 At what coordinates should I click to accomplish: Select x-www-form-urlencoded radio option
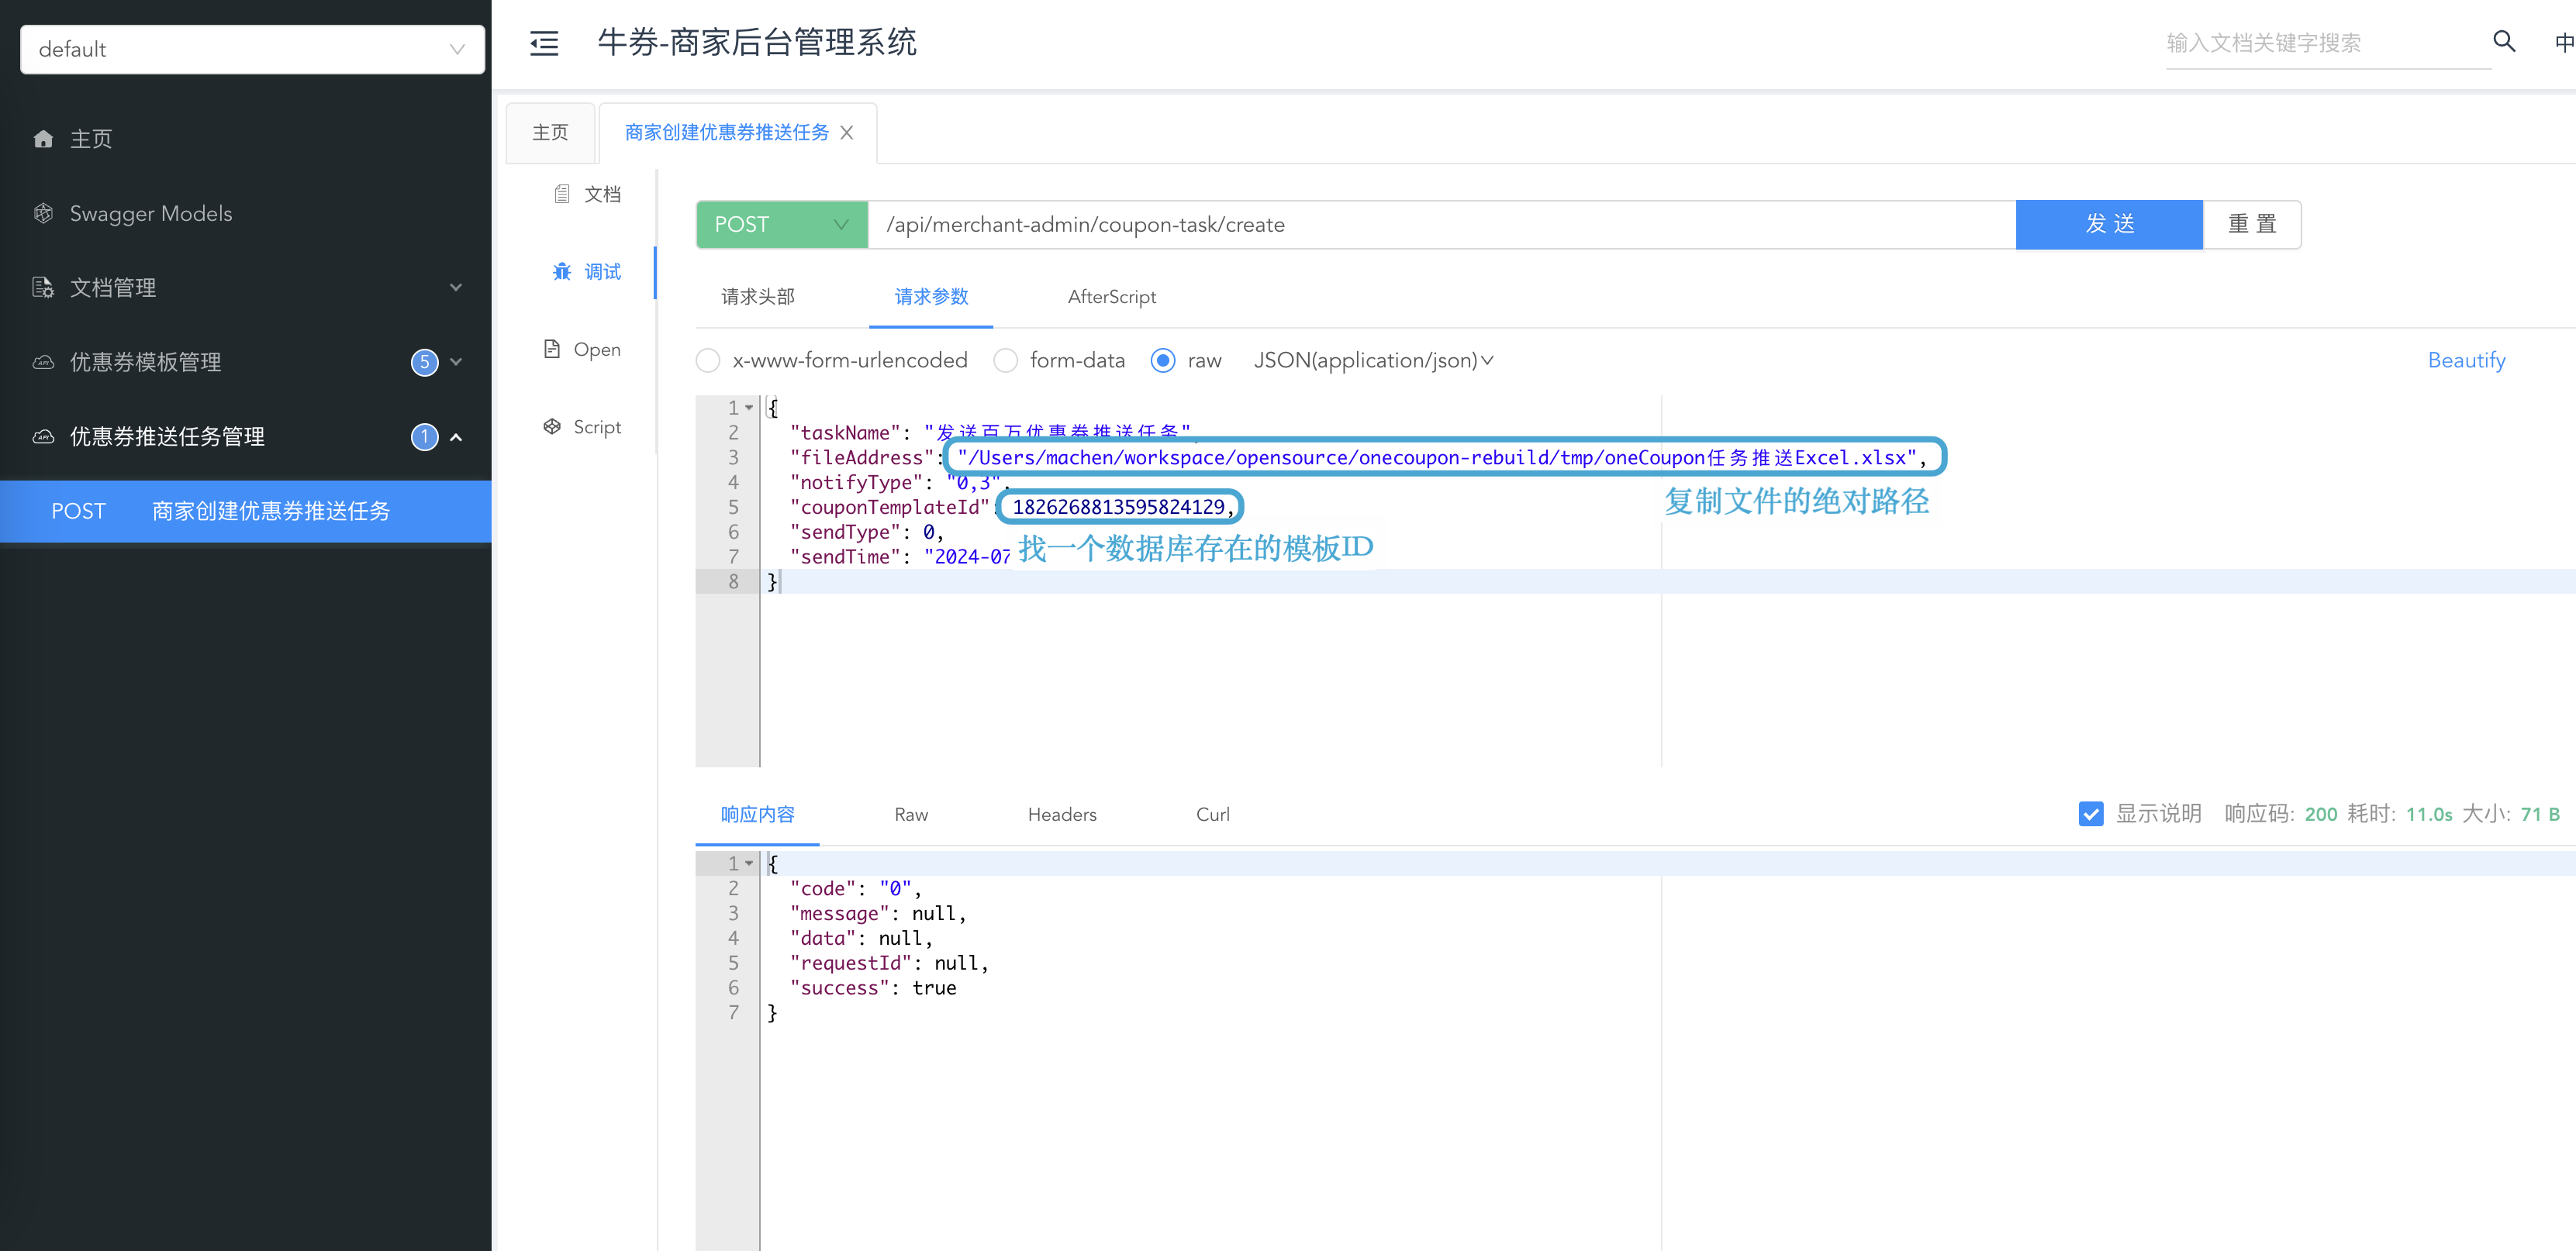point(708,360)
